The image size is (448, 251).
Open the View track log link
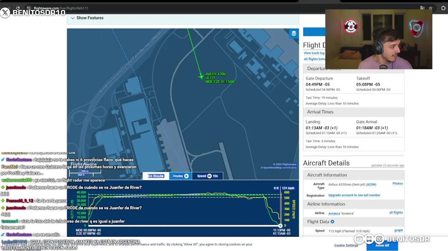314,53
